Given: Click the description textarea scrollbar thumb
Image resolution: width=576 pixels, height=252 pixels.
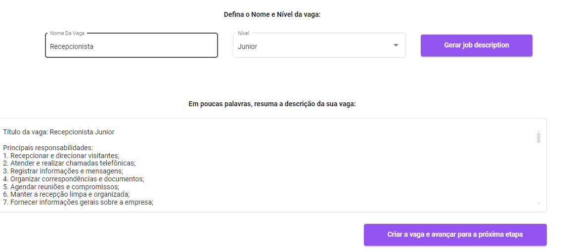Looking at the screenshot, I should 538,138.
